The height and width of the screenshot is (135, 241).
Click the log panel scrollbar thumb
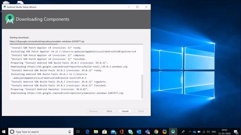(x=142, y=87)
